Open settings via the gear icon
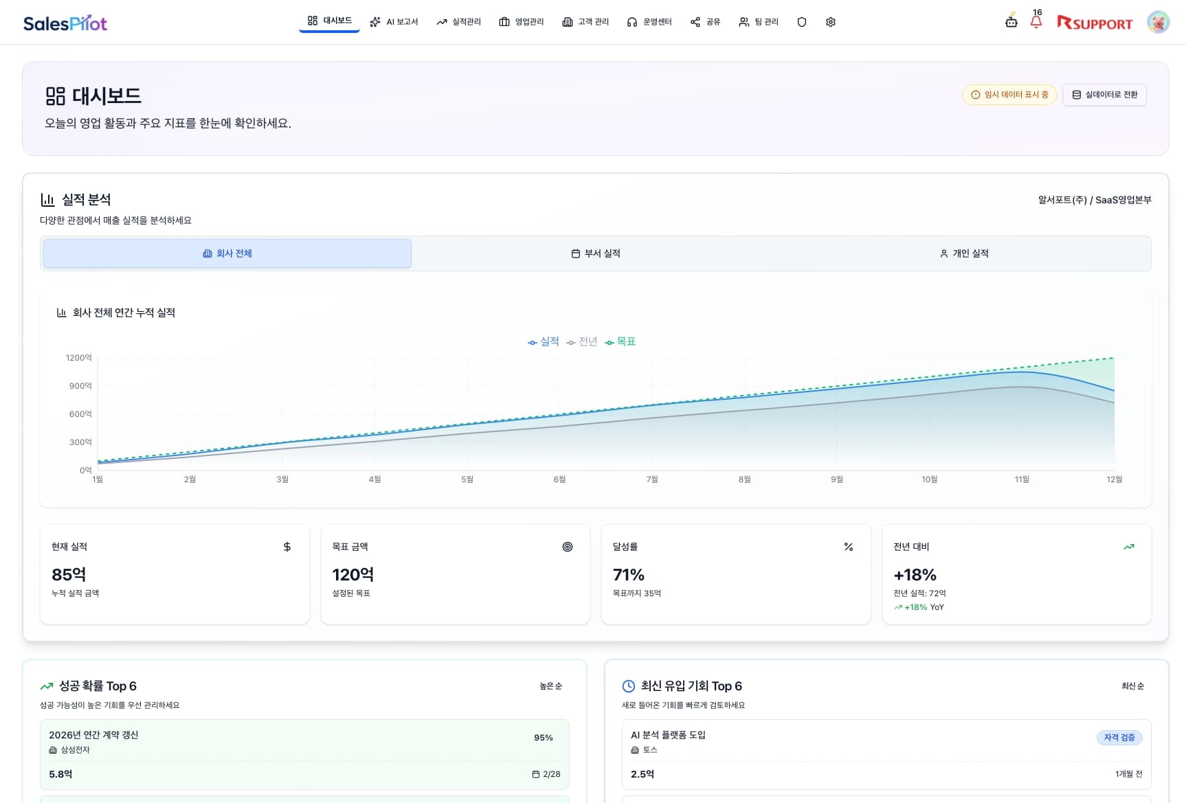Screen dimensions: 1186x803 tap(830, 22)
